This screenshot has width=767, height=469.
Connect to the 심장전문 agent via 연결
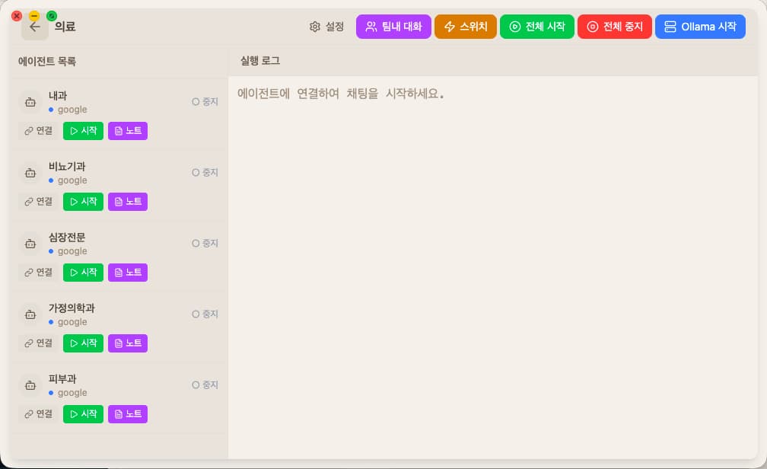pos(38,273)
